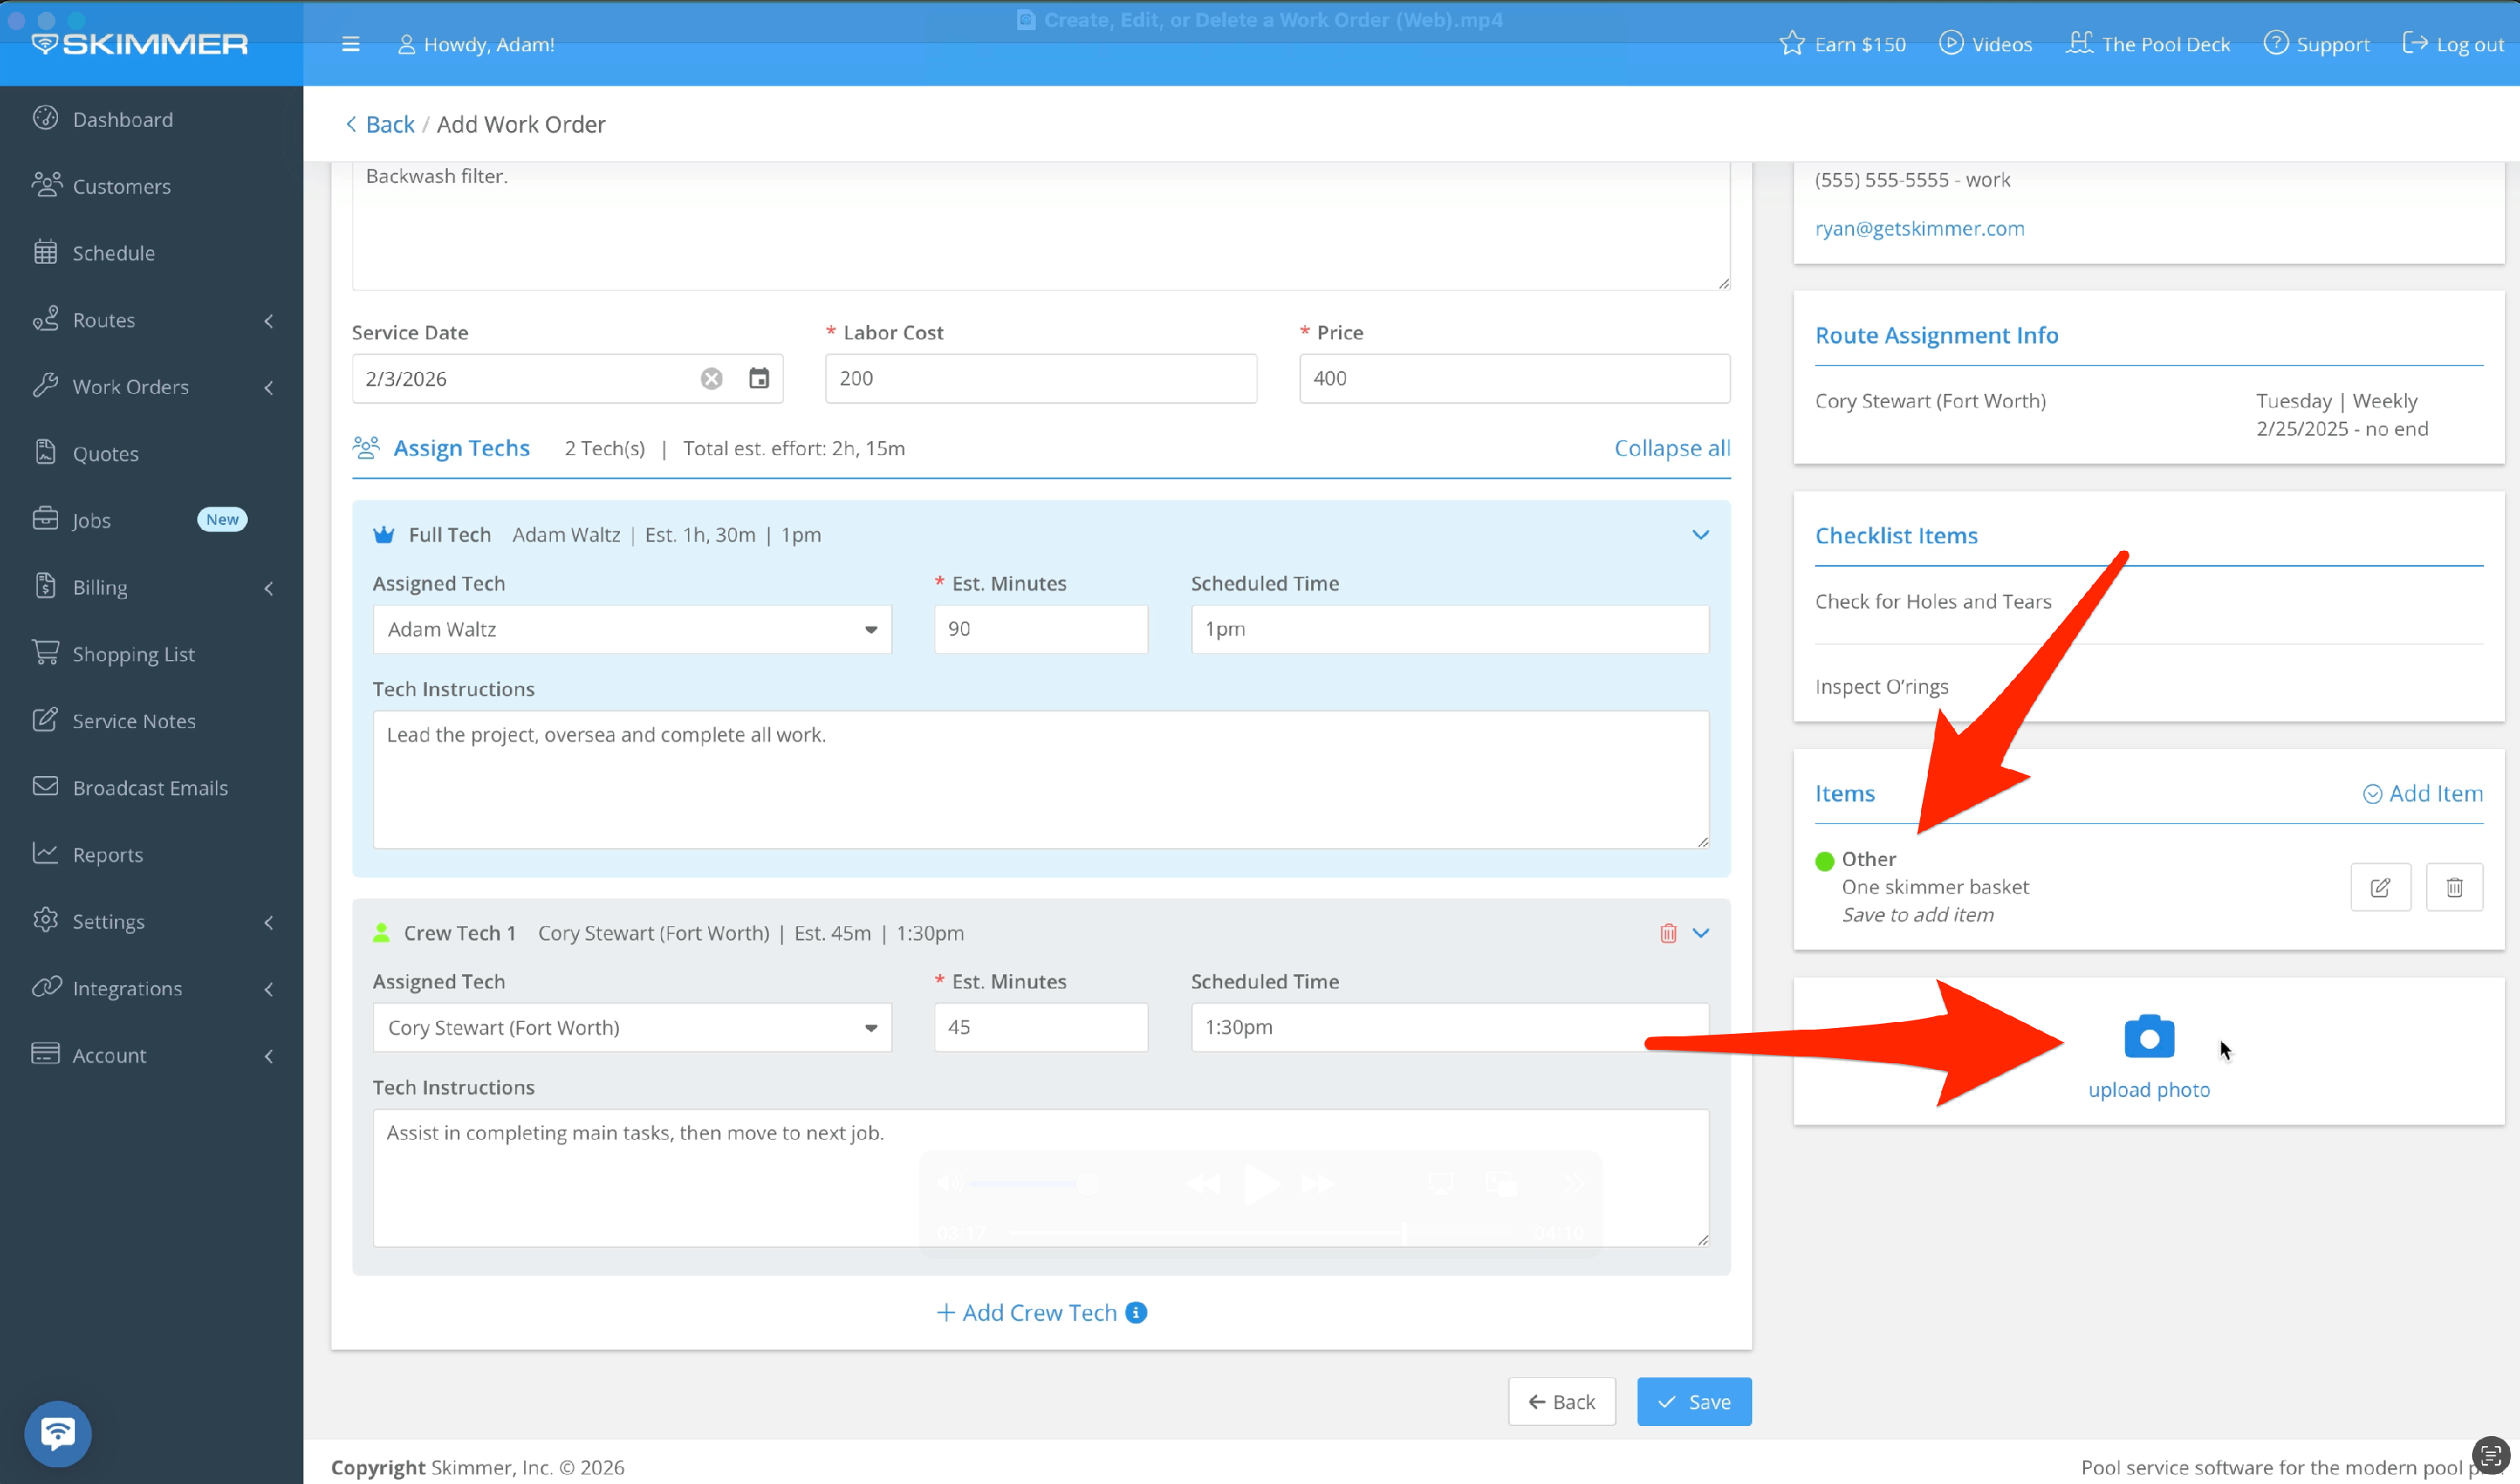Collapse the Full Tech section chevron
Viewport: 2520px width, 1484px height.
[x=1700, y=535]
